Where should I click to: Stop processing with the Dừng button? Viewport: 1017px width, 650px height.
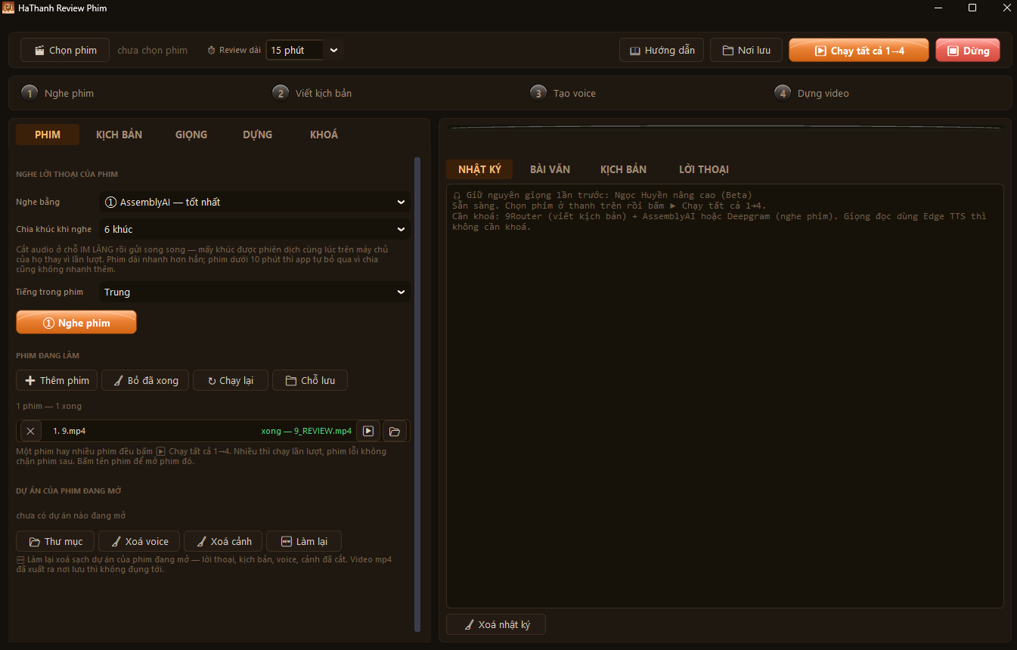pos(968,51)
